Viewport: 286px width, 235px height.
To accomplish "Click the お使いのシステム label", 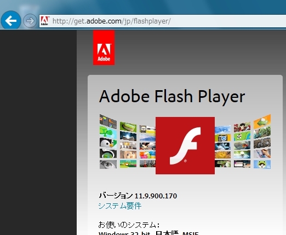I will coord(129,225).
